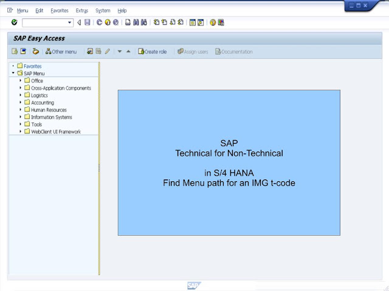Click the Delete Favorites icon

[x=98, y=51]
